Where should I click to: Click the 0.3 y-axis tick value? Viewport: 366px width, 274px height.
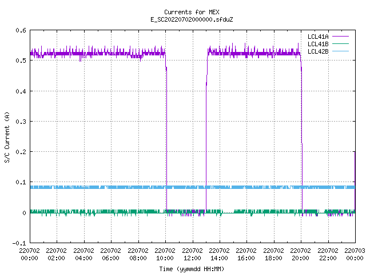pyautogui.click(x=21, y=122)
